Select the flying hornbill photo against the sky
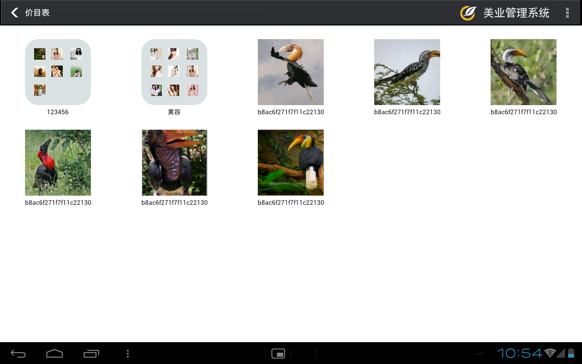 point(291,72)
